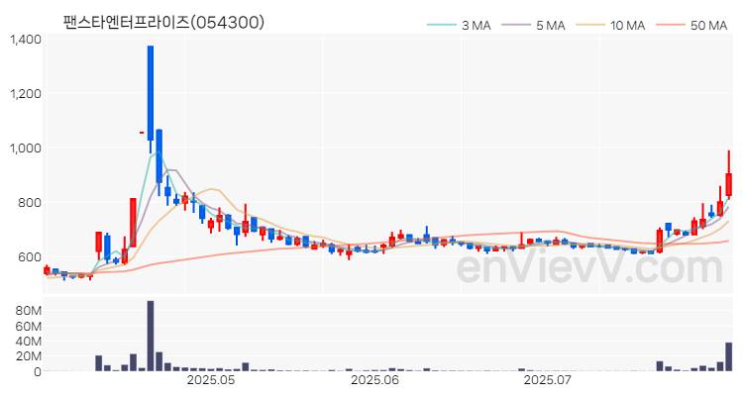Click the 20M volume axis label
This screenshot has height=396, width=743.
coord(29,356)
